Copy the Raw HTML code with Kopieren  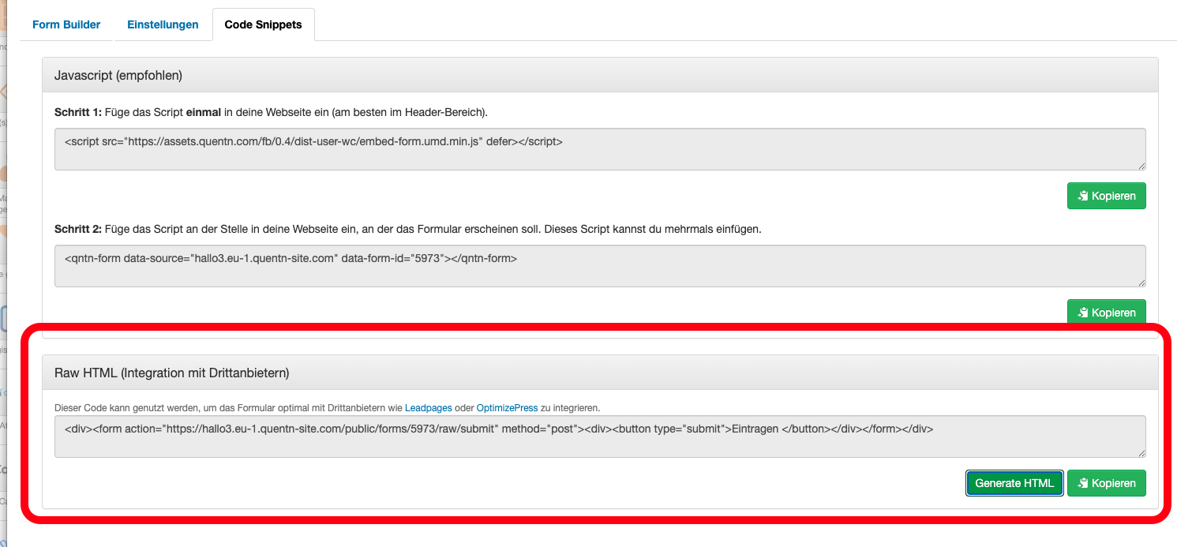click(1106, 483)
